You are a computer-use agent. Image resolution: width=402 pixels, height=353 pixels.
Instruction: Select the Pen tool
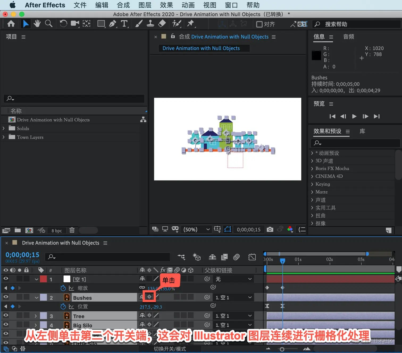pyautogui.click(x=113, y=24)
